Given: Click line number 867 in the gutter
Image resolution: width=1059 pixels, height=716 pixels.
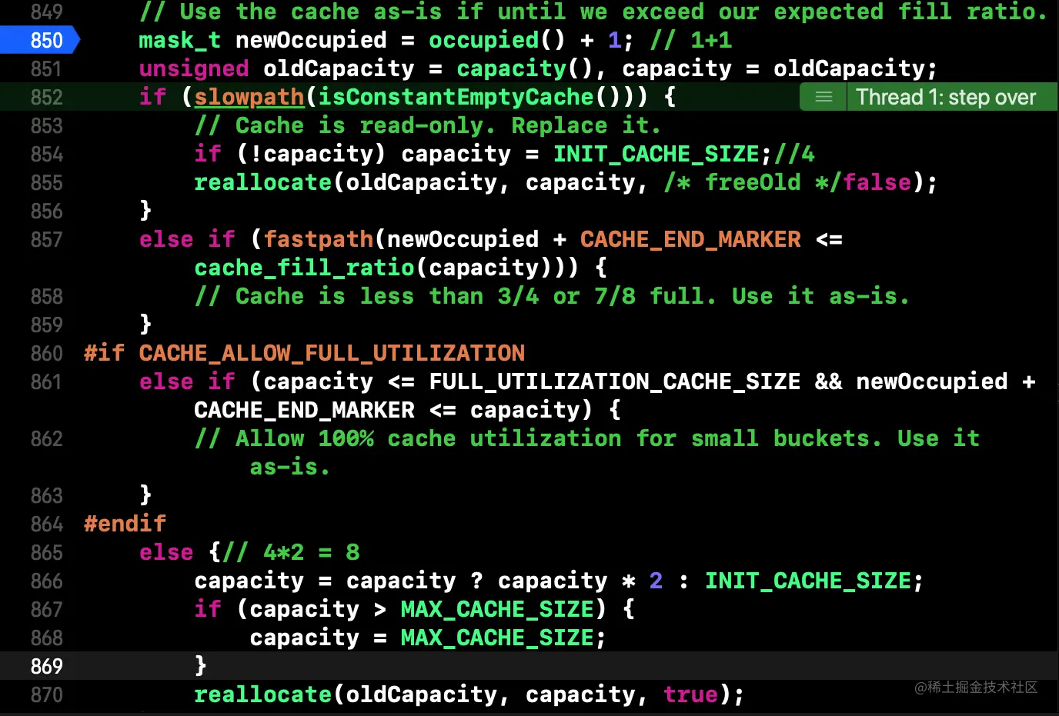Looking at the screenshot, I should 46,609.
